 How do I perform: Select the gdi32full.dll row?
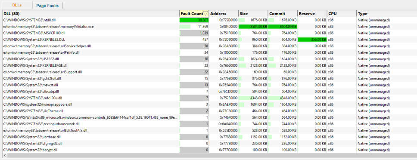coord(209,79)
